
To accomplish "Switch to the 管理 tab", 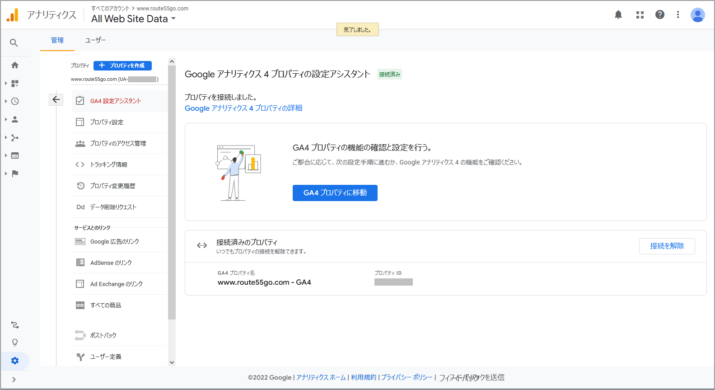I will pos(57,40).
